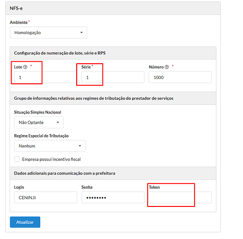Click the Lote help question-mark icon
Viewport: 243px width, 239px height.
pyautogui.click(x=25, y=67)
